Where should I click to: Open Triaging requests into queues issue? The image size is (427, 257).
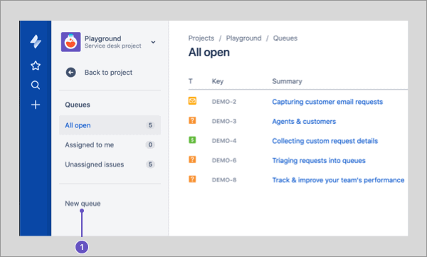tap(319, 161)
